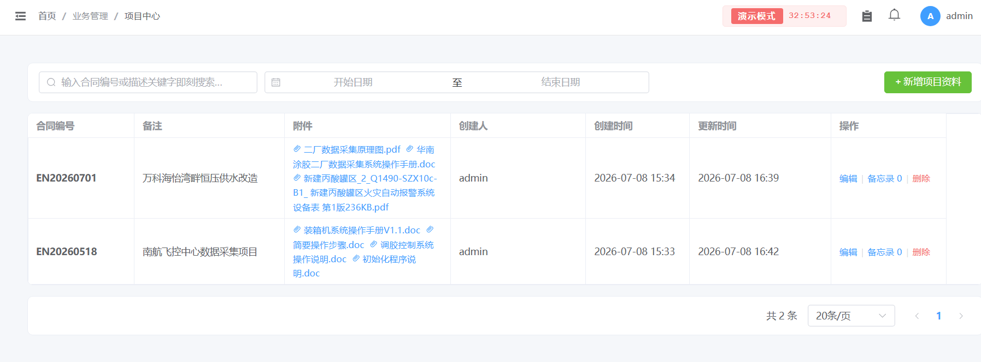Edit row EN20260701 via 编辑

pos(848,179)
